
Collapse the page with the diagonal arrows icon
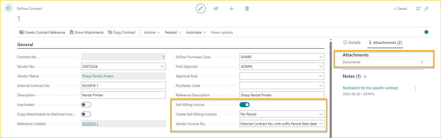point(426,9)
